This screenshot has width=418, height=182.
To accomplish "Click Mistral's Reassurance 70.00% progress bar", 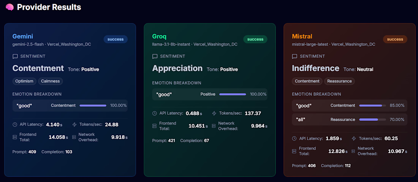I will (372, 120).
